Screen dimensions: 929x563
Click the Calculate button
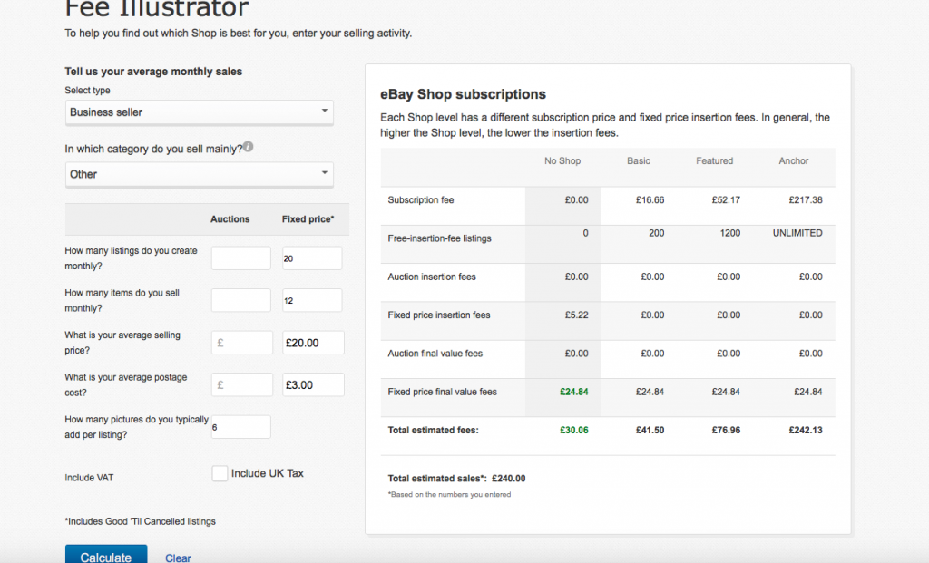(x=106, y=556)
